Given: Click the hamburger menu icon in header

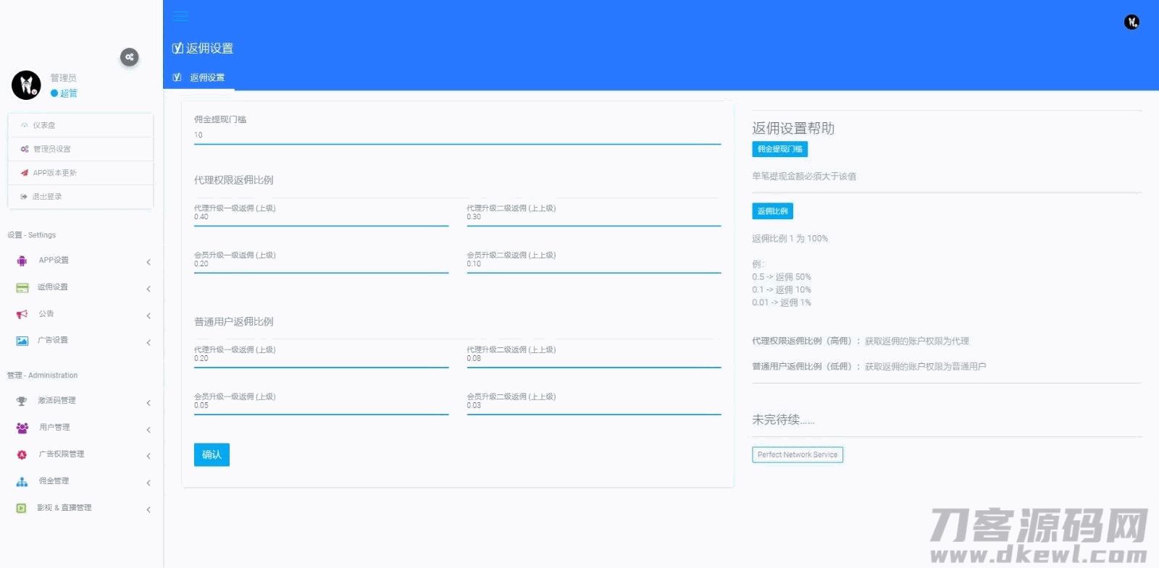Looking at the screenshot, I should tap(181, 16).
